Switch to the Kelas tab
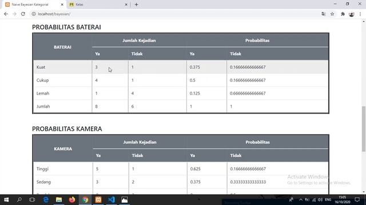Screen dimensions: 366x205 point(98,5)
